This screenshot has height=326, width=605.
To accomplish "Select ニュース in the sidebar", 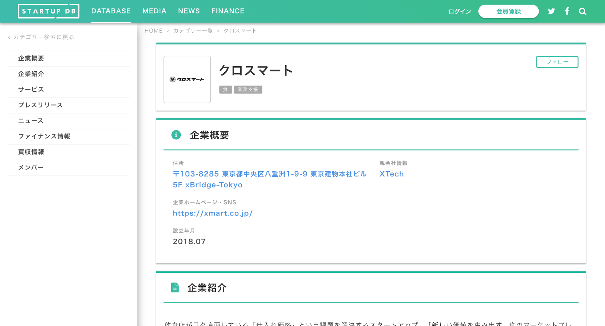I will (68, 121).
